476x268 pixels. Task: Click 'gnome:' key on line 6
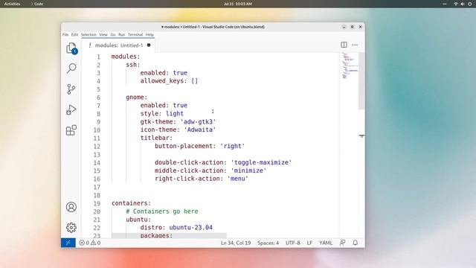137,98
